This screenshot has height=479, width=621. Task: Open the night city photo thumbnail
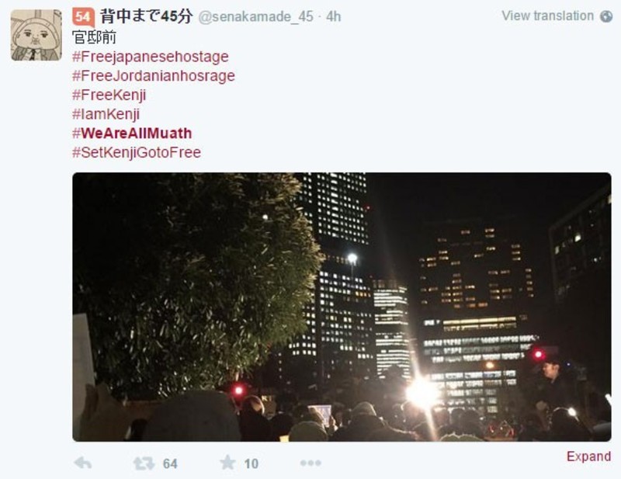coord(342,307)
